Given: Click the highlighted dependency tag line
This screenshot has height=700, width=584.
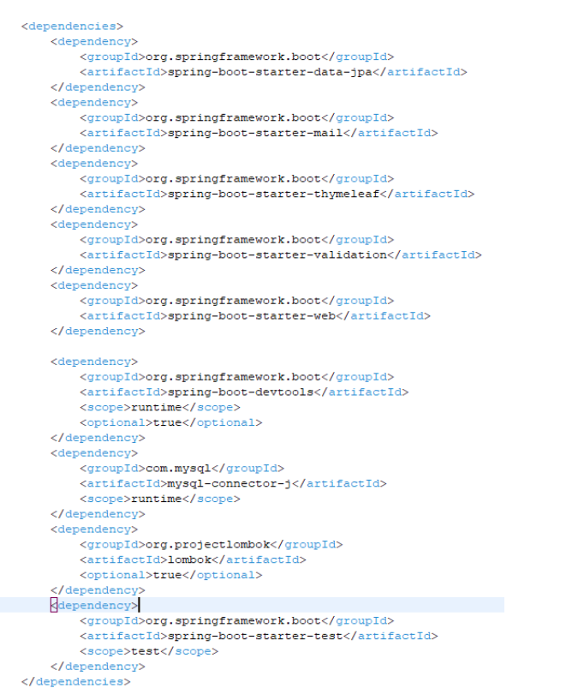Looking at the screenshot, I should pos(252,606).
